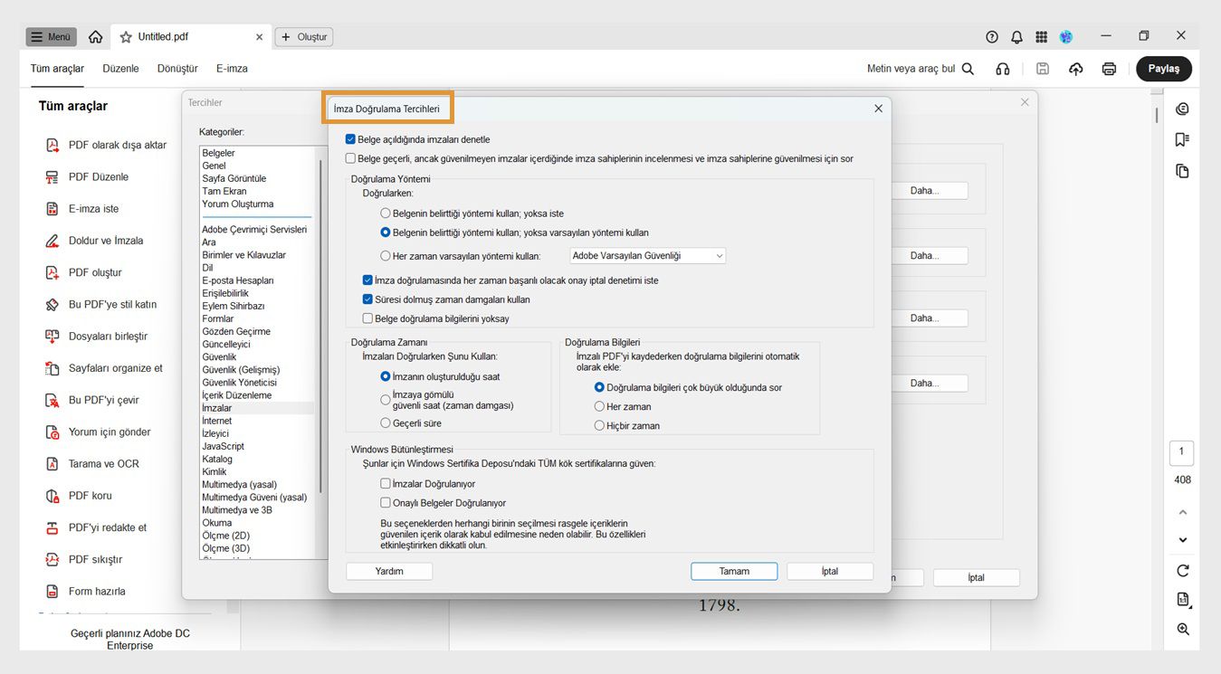Go to next page with down chevron
This screenshot has height=674, width=1221.
[x=1182, y=540]
